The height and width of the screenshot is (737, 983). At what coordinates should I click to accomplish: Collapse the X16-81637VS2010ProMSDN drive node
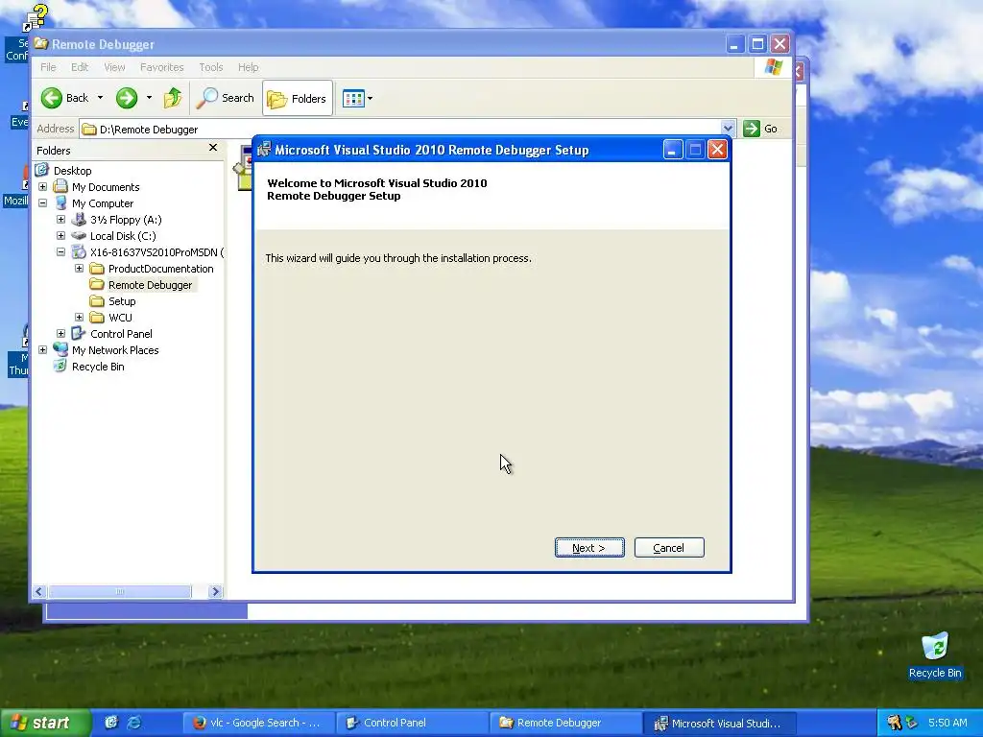tap(60, 252)
